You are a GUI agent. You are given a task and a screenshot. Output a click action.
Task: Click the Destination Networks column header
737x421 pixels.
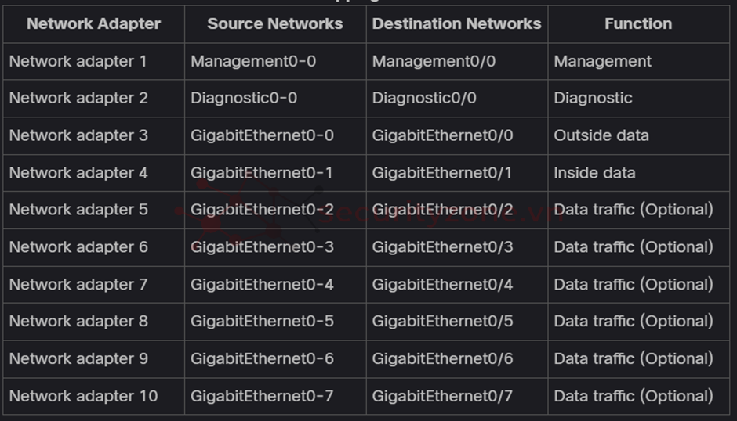pyautogui.click(x=456, y=23)
